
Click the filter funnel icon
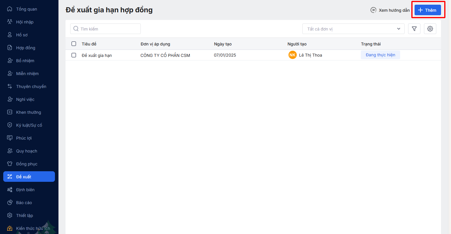coord(414,29)
